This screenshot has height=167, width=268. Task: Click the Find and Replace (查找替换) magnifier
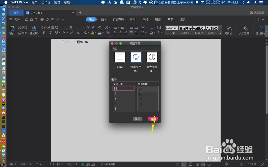262,28
